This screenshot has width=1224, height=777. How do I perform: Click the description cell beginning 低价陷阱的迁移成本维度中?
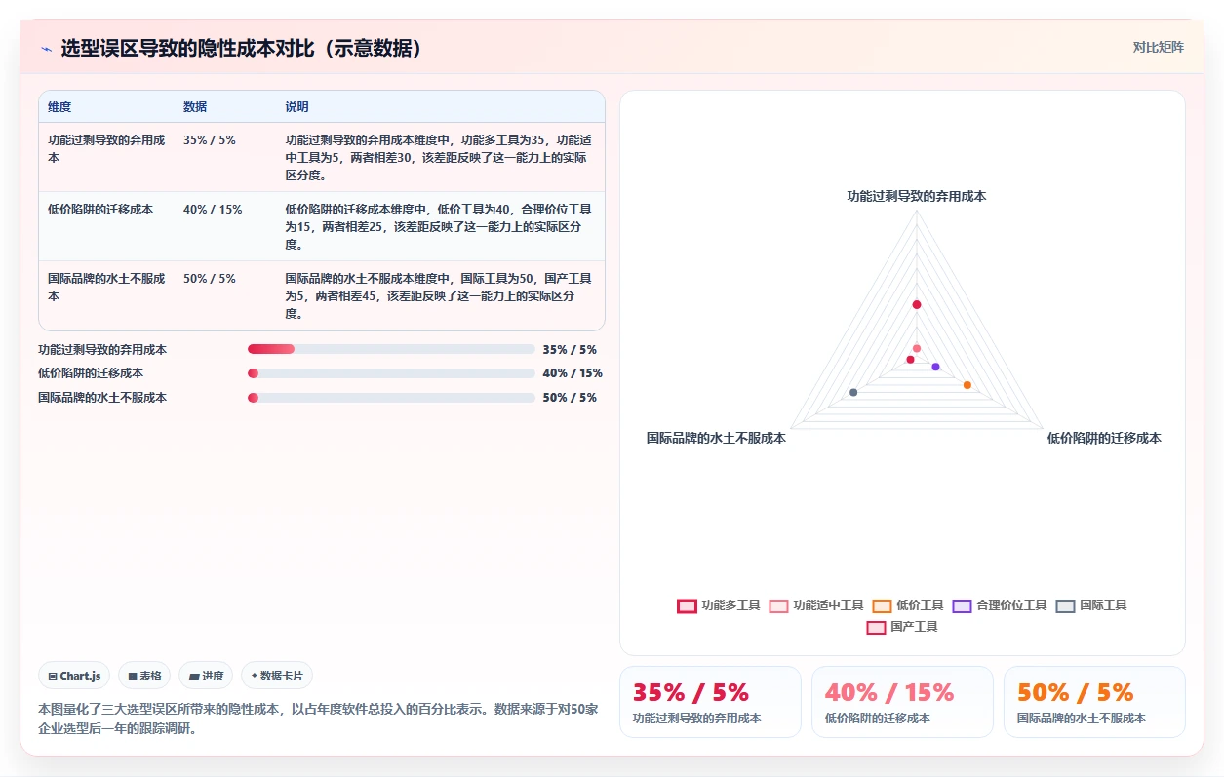pos(439,227)
